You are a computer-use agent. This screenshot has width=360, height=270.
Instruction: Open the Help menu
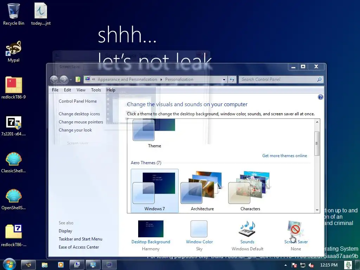tap(111, 90)
